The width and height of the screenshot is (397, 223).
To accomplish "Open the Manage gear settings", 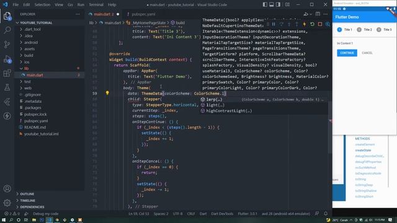I will (7, 203).
